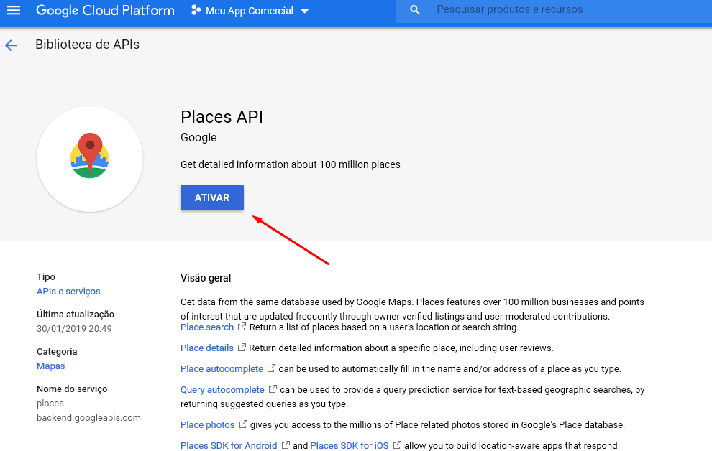This screenshot has width=712, height=451.
Task: Click the Nome do serviço label
Action: (x=72, y=389)
